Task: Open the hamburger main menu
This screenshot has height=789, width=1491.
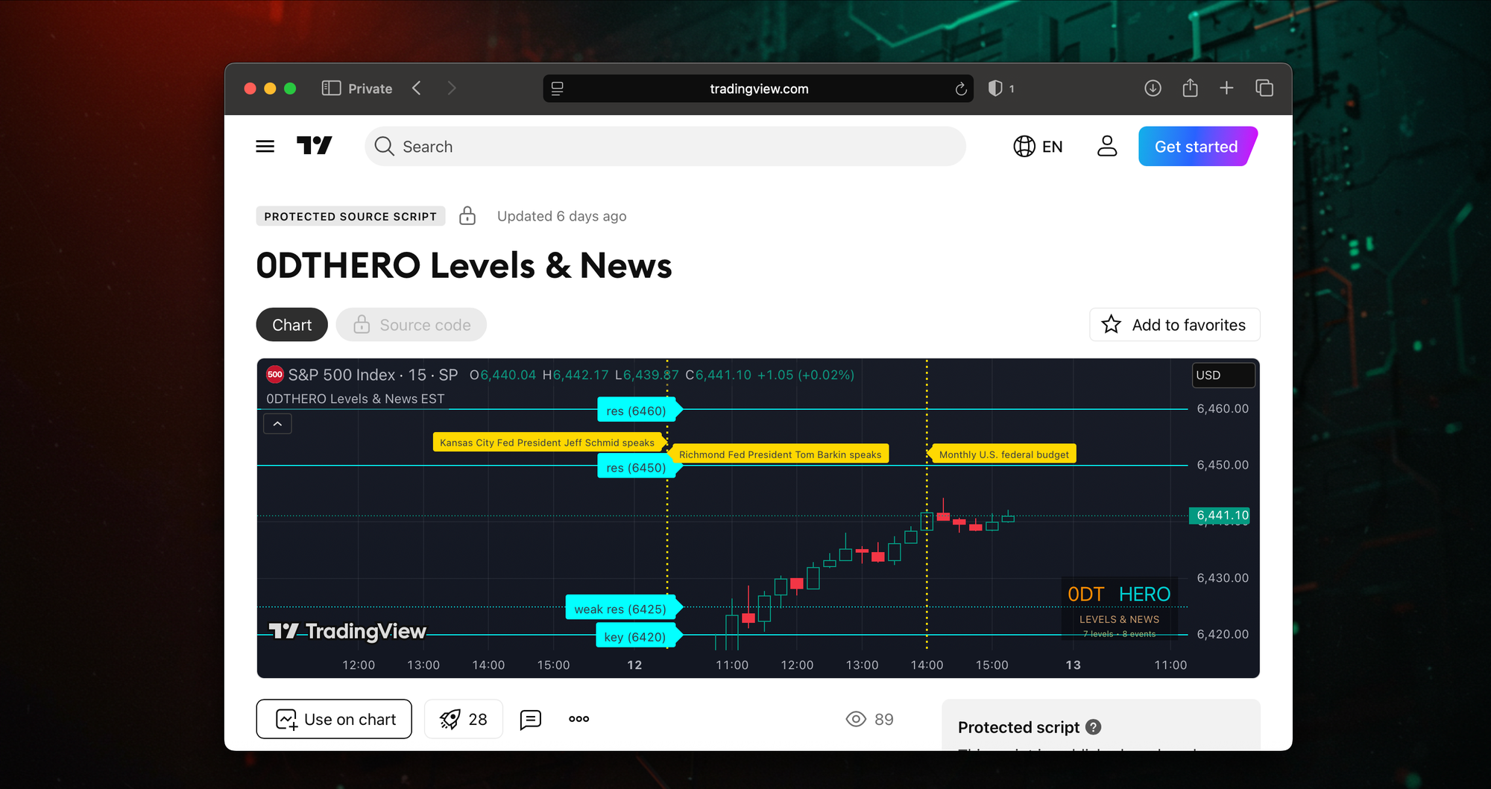Action: [x=265, y=146]
